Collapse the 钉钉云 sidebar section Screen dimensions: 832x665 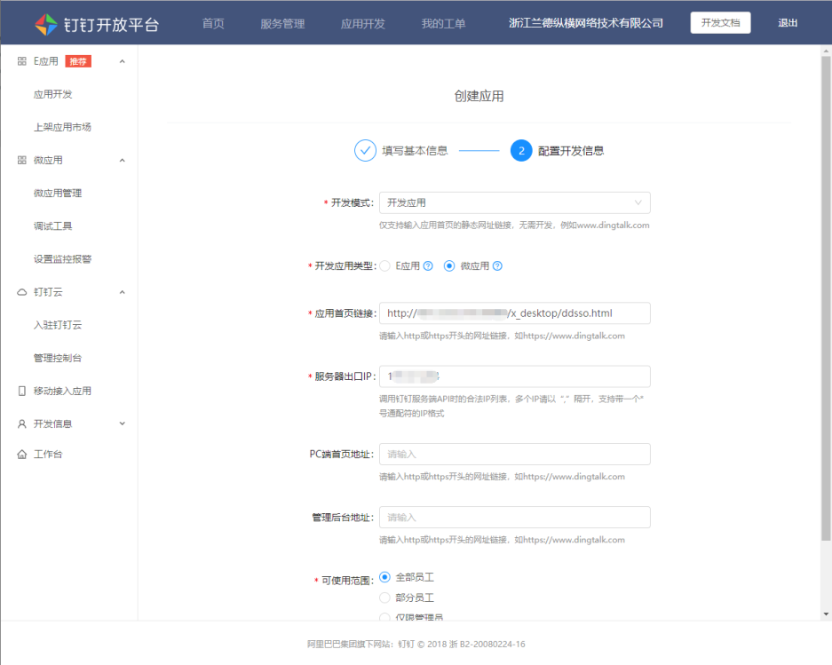122,292
